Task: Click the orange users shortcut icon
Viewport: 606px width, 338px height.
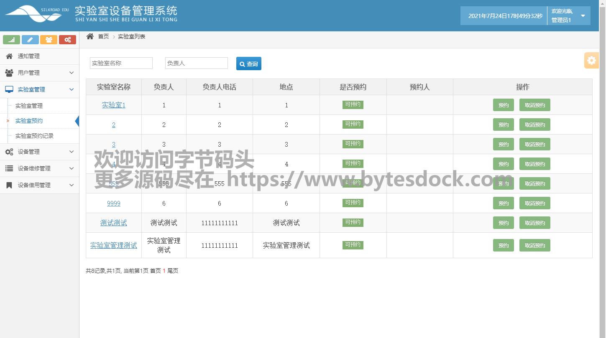Action: coord(49,40)
